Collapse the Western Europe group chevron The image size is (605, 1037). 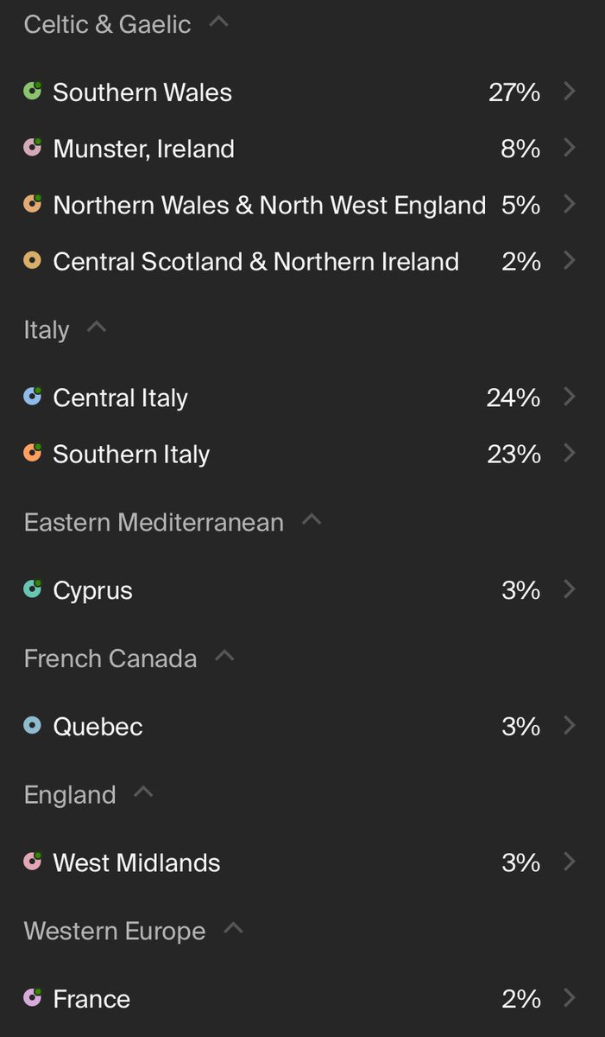(x=233, y=928)
